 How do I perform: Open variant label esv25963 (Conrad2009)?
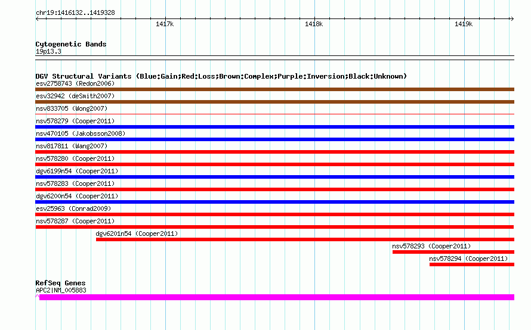click(73, 208)
